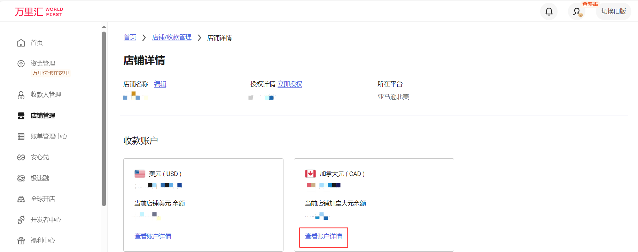Open the bill management center icon
The height and width of the screenshot is (252, 638).
tap(21, 136)
